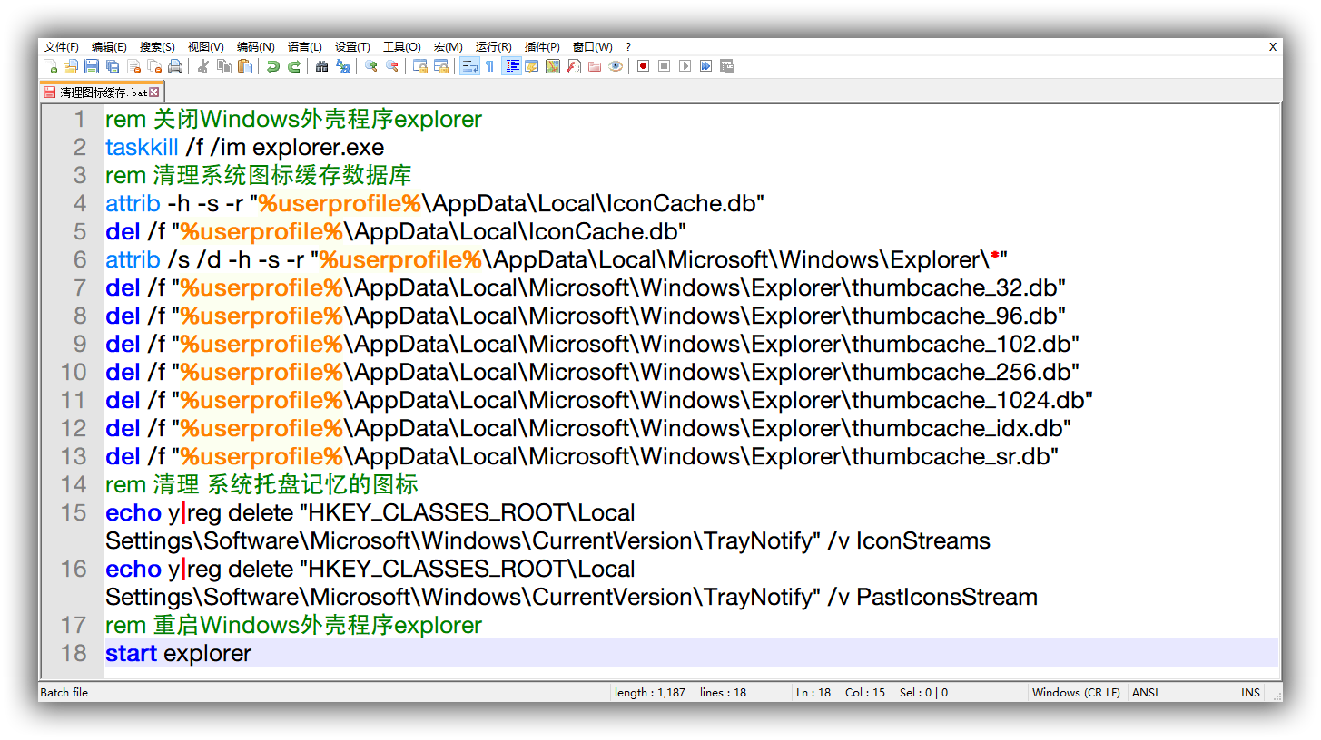Open the Folder as Workspace icon

[595, 66]
